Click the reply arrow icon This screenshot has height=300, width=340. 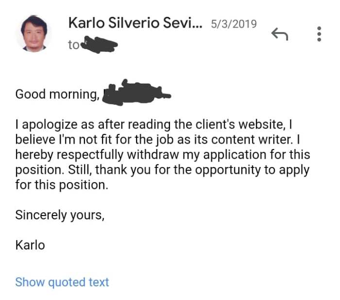tap(279, 34)
